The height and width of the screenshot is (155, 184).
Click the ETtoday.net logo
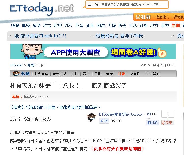pyautogui.click(x=42, y=8)
